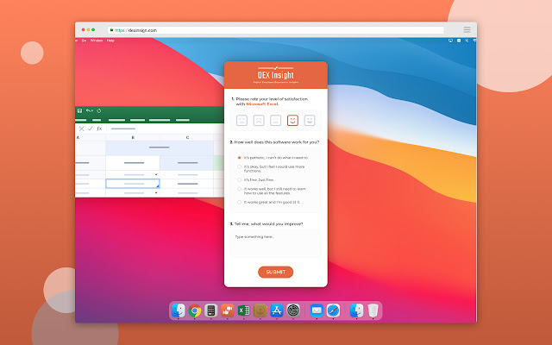
Task: Select Excel column B header
Action: [x=133, y=137]
